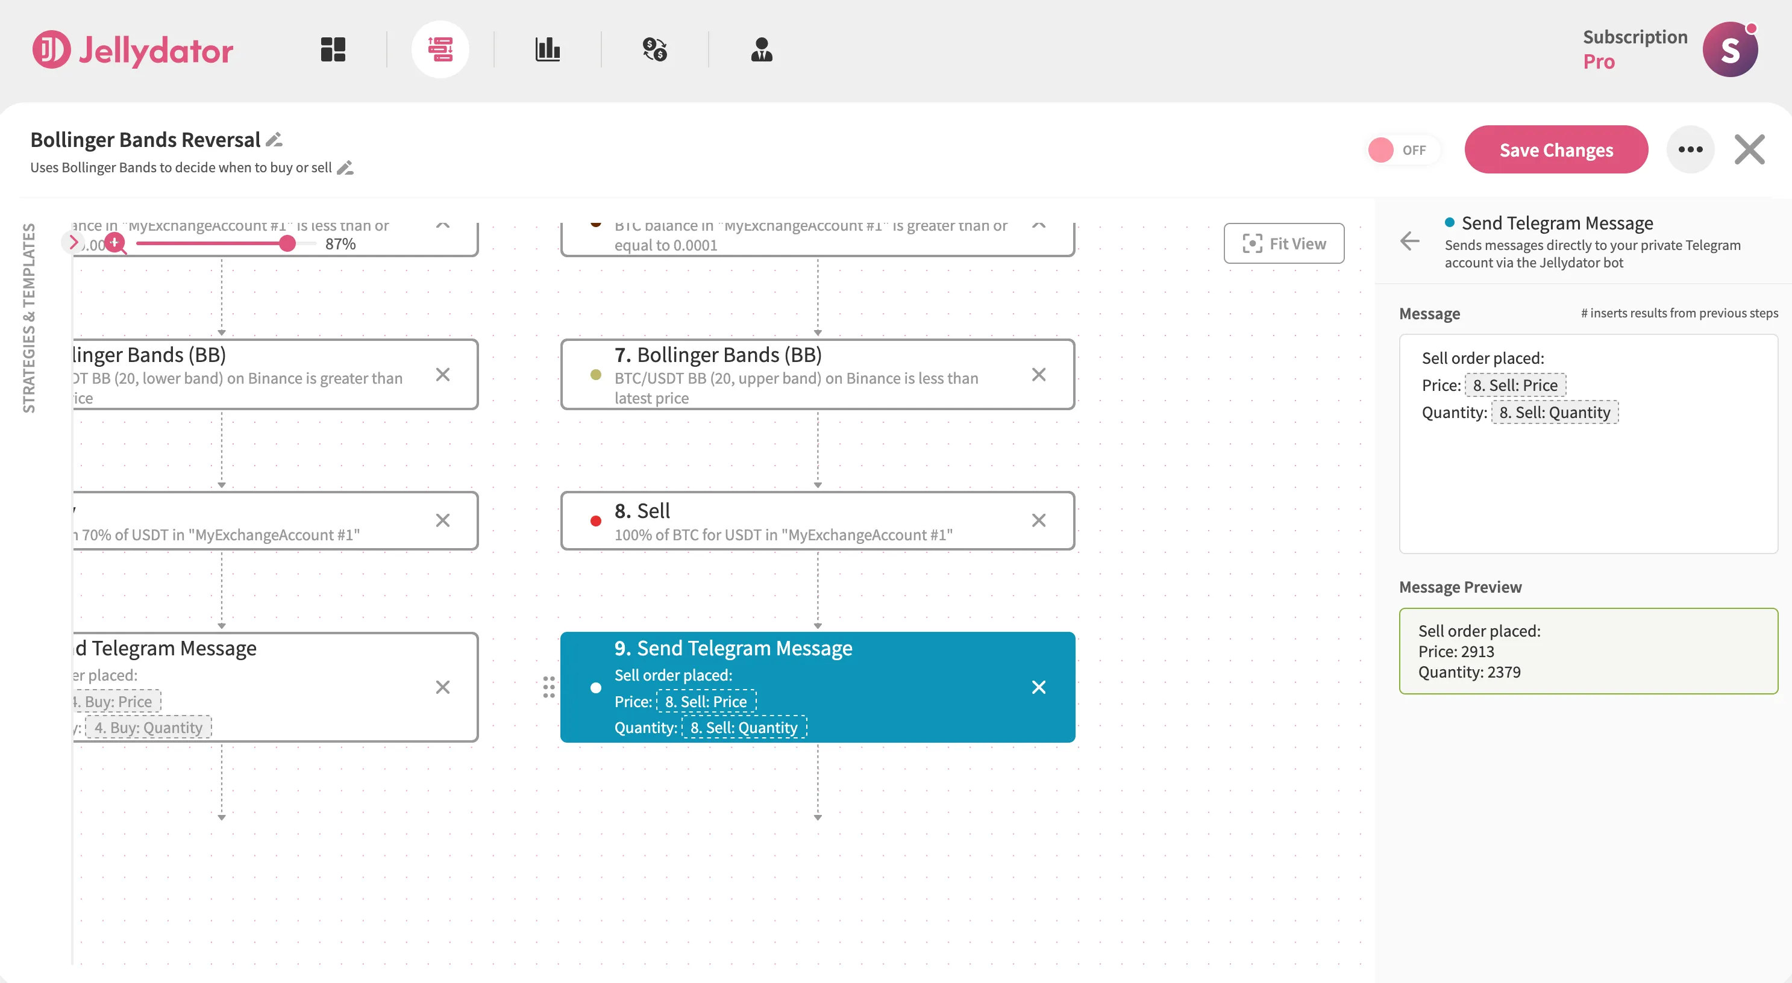Image resolution: width=1792 pixels, height=983 pixels.
Task: Click the Jellydator logo
Action: click(133, 50)
